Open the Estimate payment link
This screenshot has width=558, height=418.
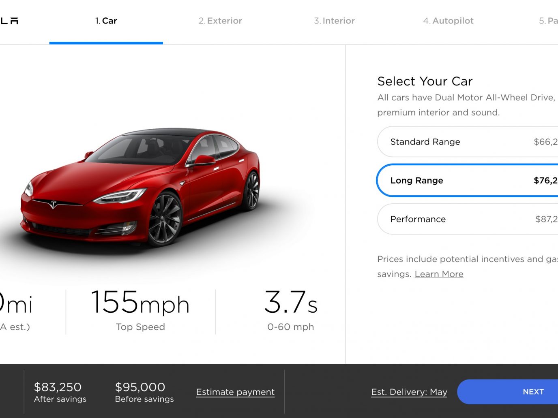[235, 392]
